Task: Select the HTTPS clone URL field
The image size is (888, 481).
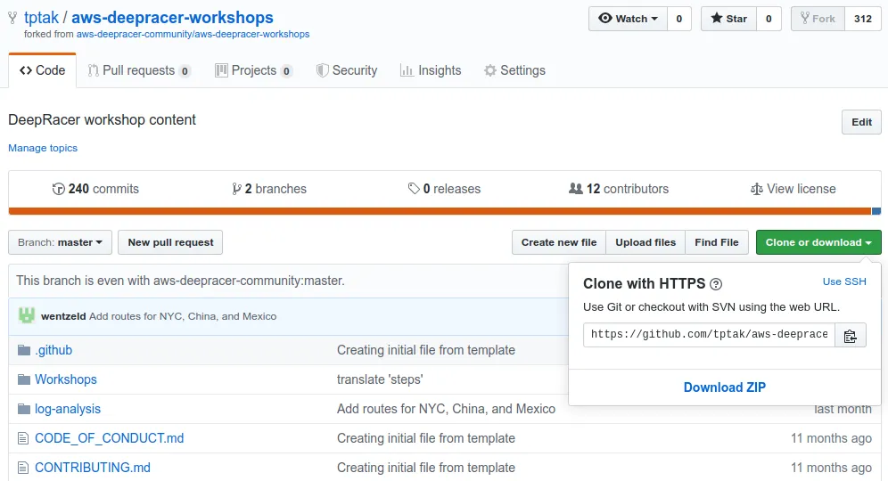Action: [x=709, y=335]
